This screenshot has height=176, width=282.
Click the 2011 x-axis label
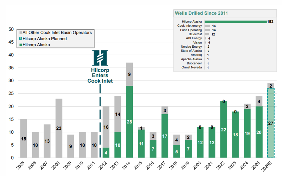click(91, 166)
